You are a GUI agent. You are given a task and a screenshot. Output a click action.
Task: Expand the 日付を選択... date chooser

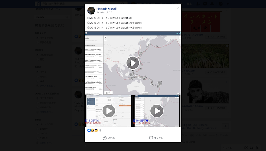[46, 143]
